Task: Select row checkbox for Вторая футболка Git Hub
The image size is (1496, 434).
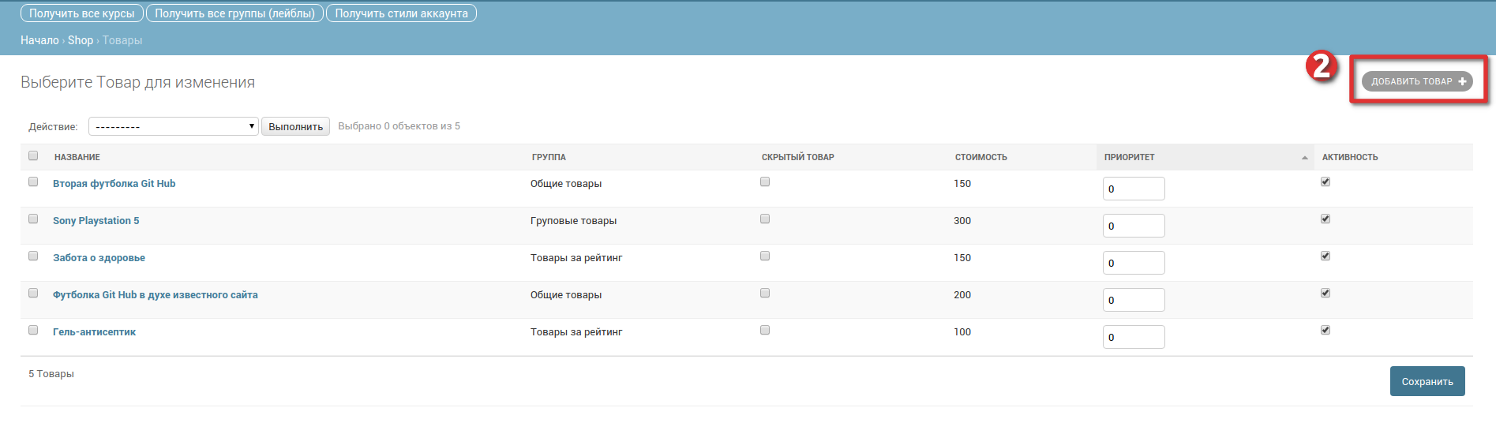Action: point(33,181)
